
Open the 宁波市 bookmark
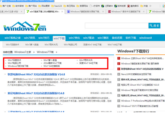tap(95, 6)
